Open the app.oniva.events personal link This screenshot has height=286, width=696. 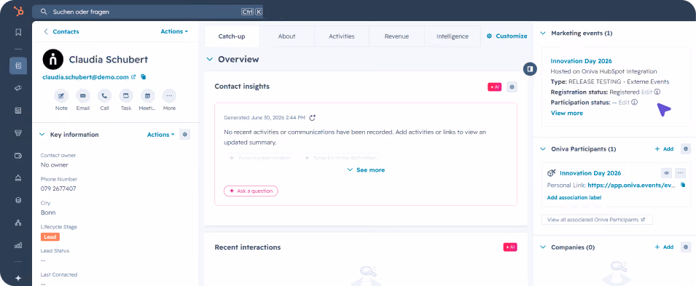(x=632, y=186)
